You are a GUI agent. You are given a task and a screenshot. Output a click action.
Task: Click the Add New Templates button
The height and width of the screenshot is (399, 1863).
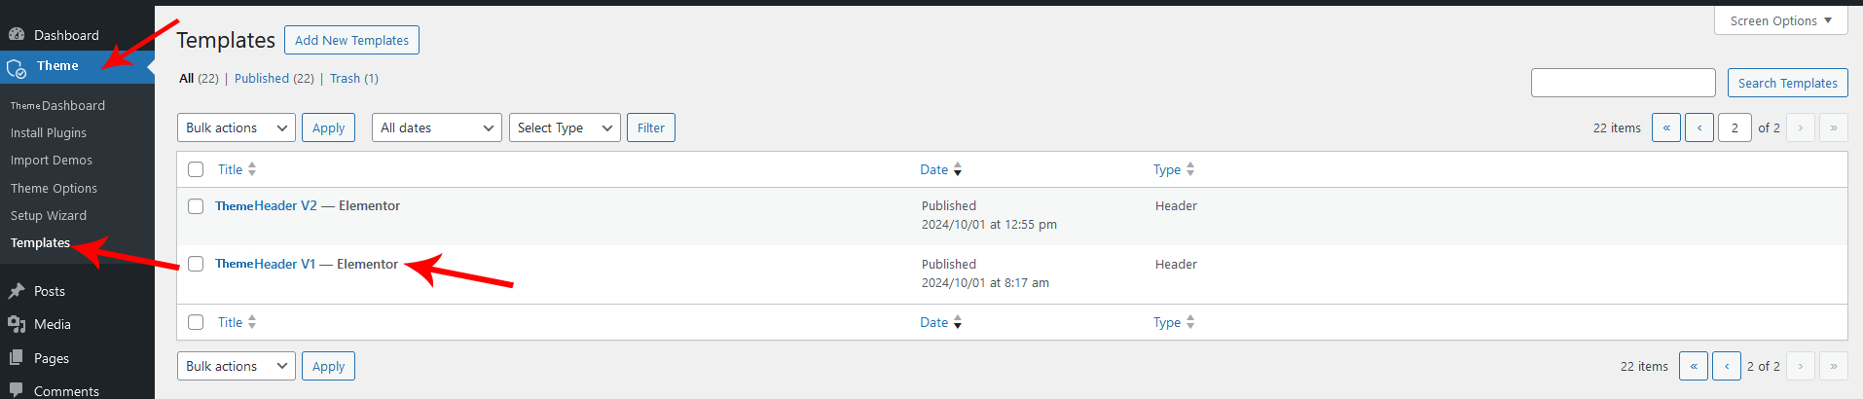351,40
